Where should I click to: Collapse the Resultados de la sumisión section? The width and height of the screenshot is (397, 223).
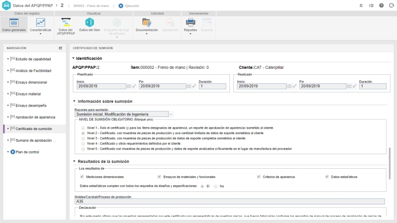(73, 161)
